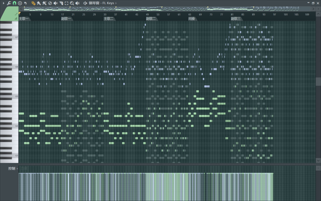
Task: Expand the 控制 event lane selector
Action: [x=12, y=168]
